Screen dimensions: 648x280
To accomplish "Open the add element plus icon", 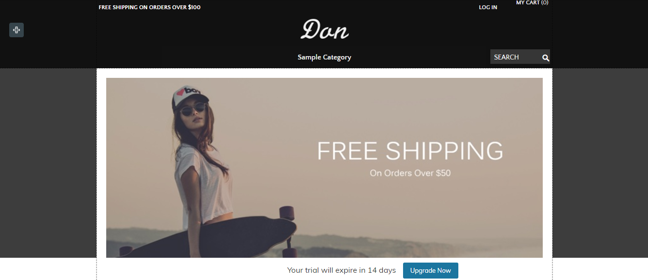I will [x=16, y=30].
